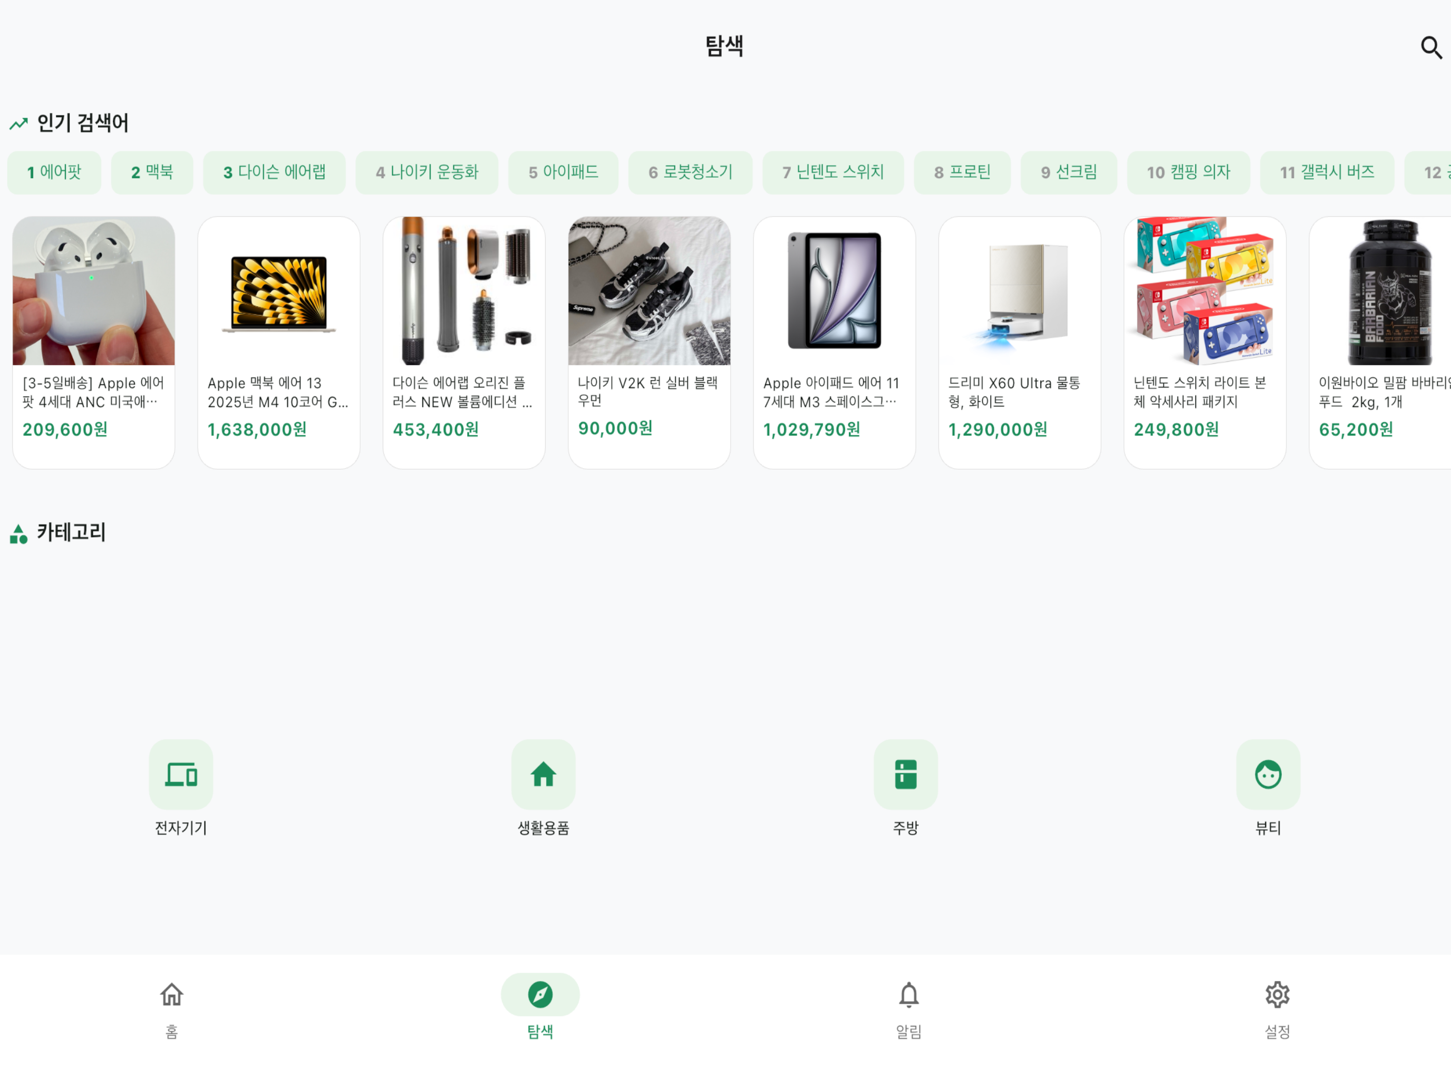Open the iPad Air product image
Viewport: 1451px width, 1088px height.
coord(835,290)
